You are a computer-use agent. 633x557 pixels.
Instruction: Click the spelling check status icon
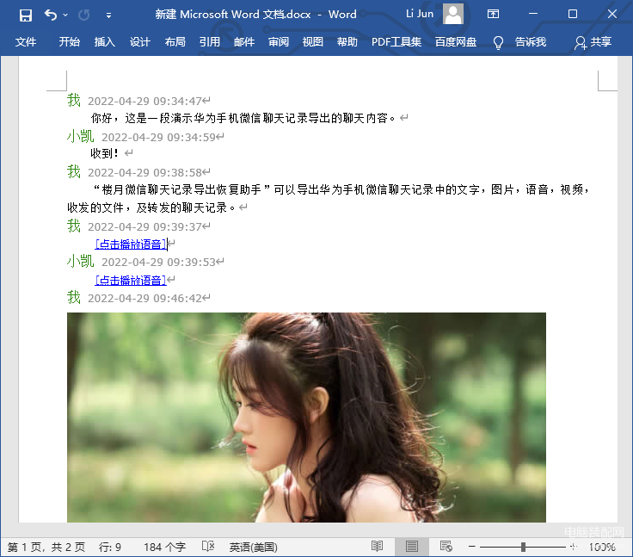pyautogui.click(x=207, y=547)
